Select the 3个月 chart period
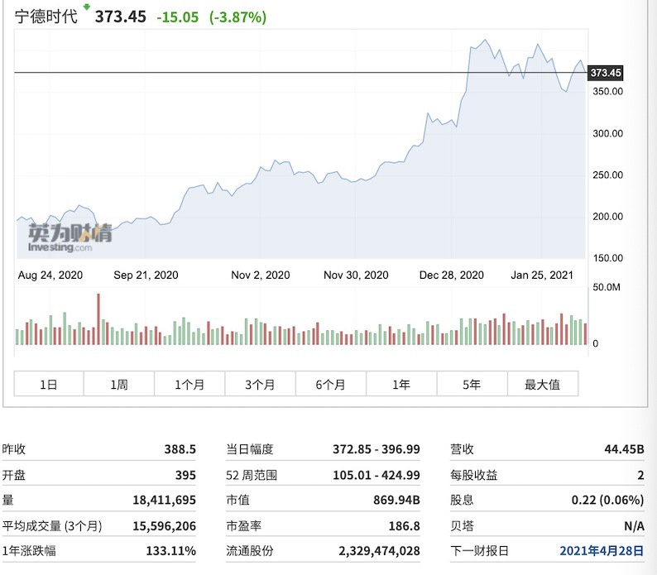This screenshot has width=657, height=575. (x=260, y=384)
